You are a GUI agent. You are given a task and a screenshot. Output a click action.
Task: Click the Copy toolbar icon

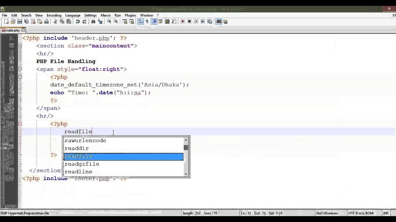click(62, 22)
